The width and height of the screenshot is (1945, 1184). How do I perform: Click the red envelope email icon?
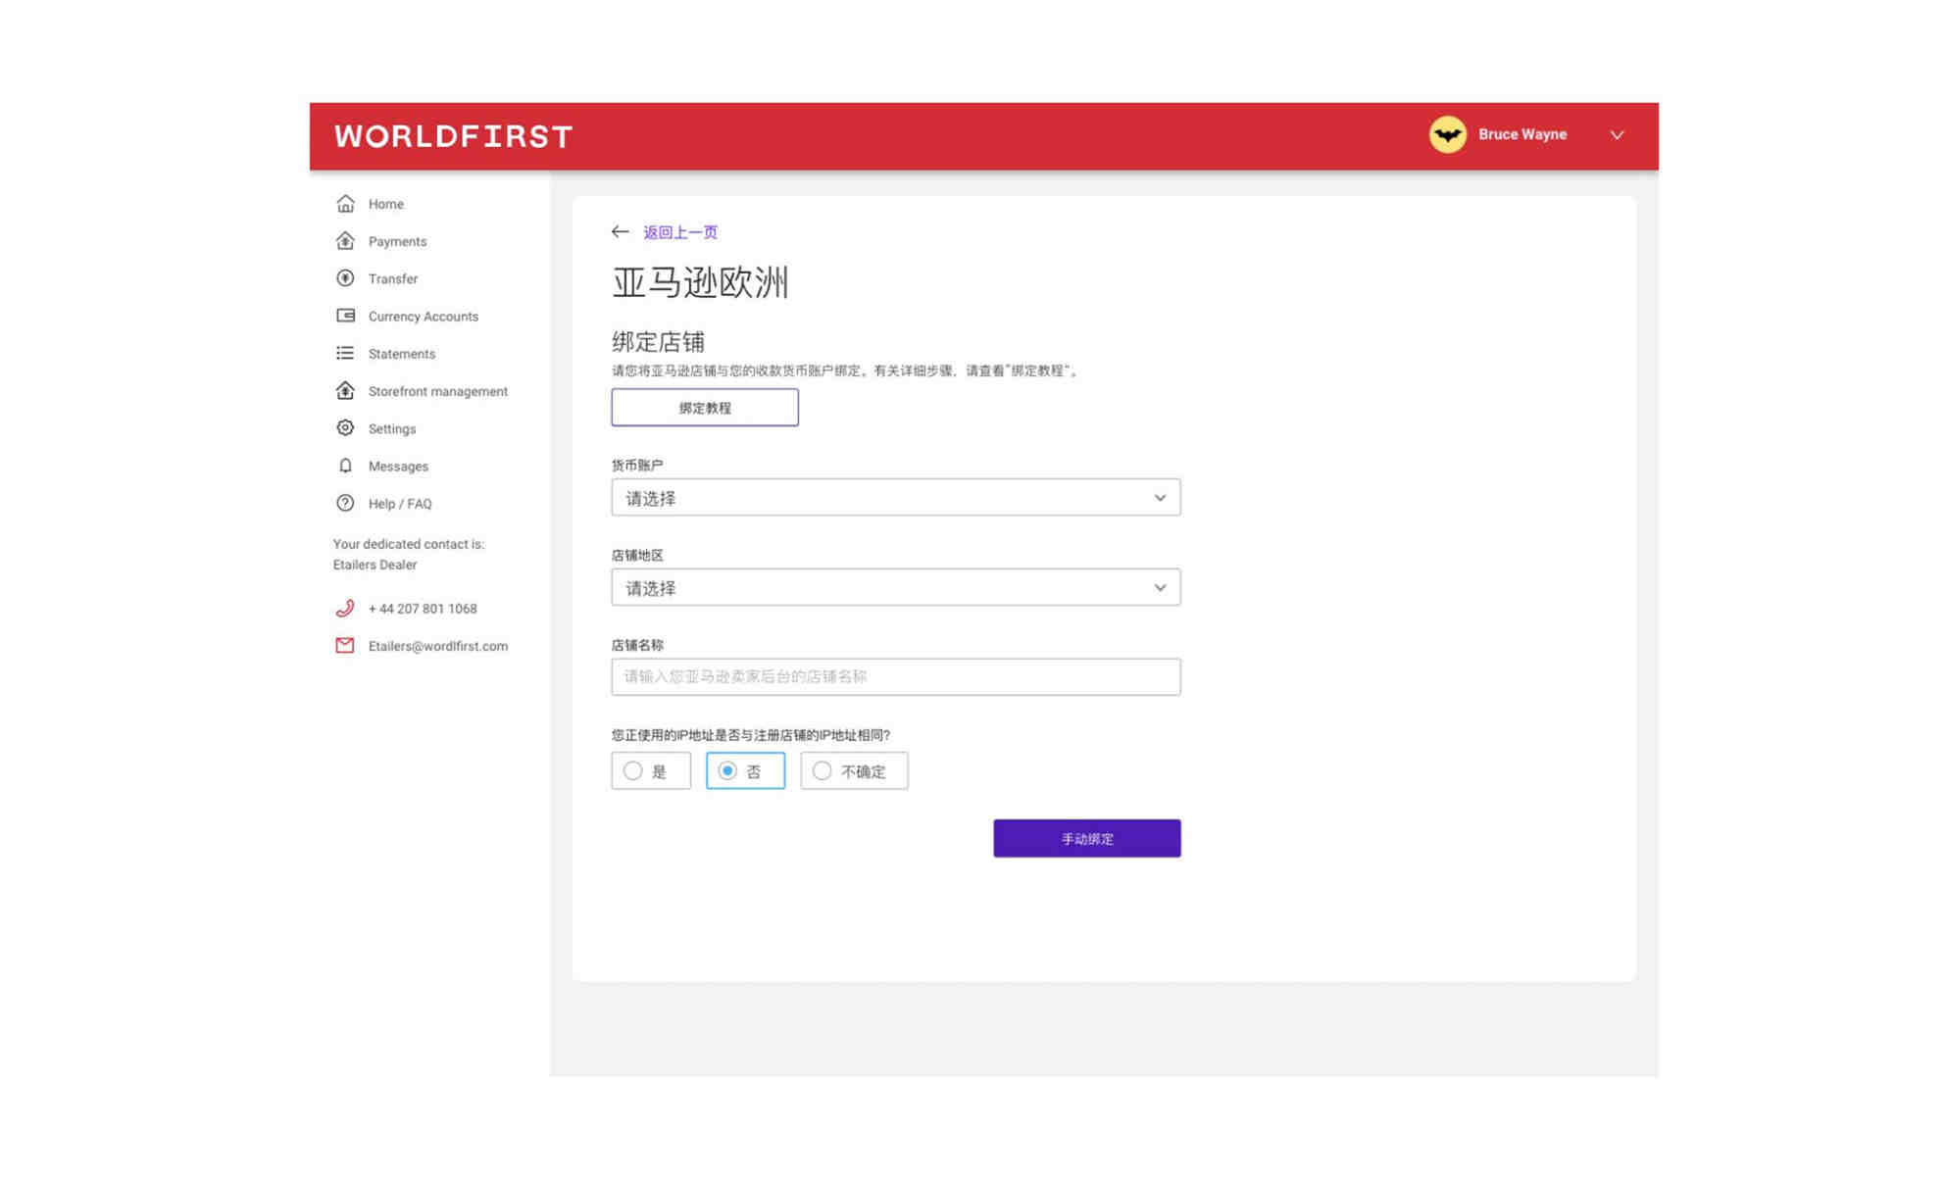pos(345,645)
